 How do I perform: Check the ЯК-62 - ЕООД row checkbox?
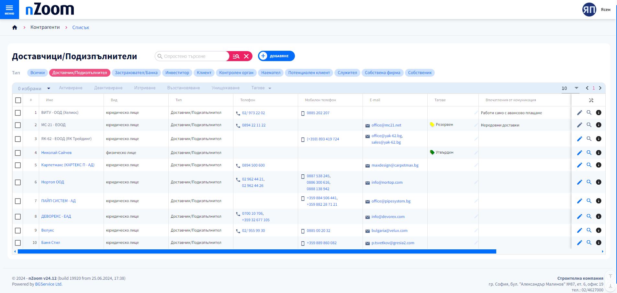pyautogui.click(x=18, y=139)
